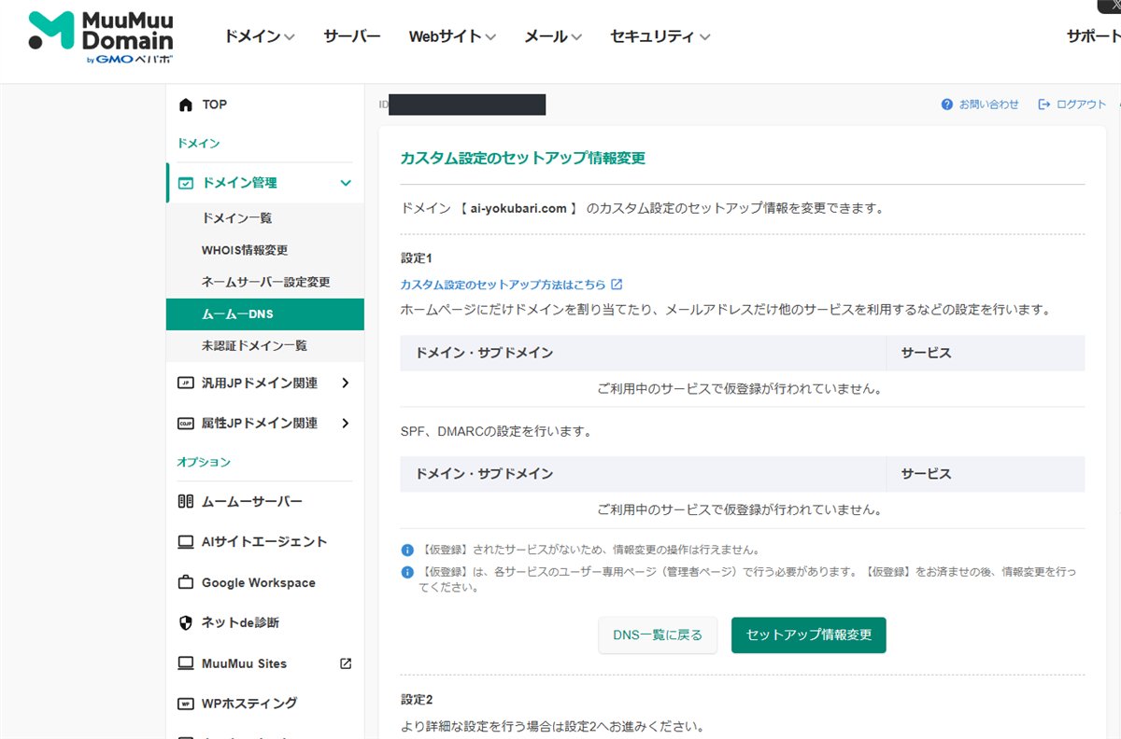
Task: Click the オプション sidebar heading
Action: pyautogui.click(x=204, y=462)
